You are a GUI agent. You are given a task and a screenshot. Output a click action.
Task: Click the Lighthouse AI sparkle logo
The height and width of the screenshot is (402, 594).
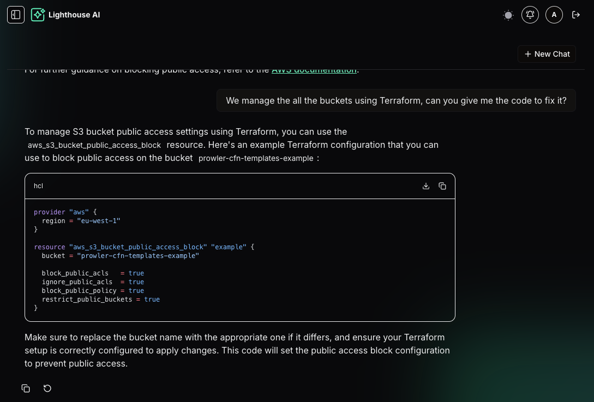(x=38, y=15)
